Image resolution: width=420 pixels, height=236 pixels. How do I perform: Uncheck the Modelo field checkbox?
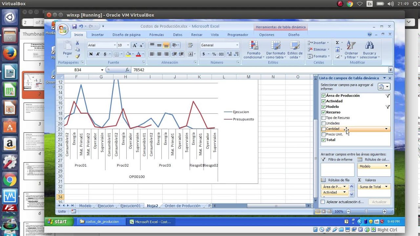pos(324,107)
